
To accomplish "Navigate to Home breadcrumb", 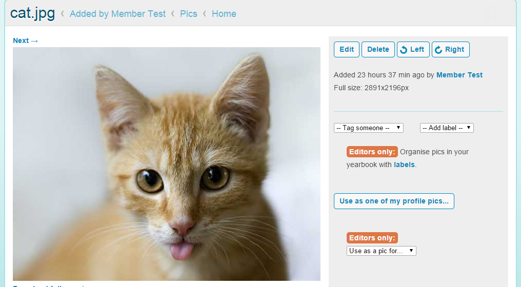I will (x=224, y=14).
